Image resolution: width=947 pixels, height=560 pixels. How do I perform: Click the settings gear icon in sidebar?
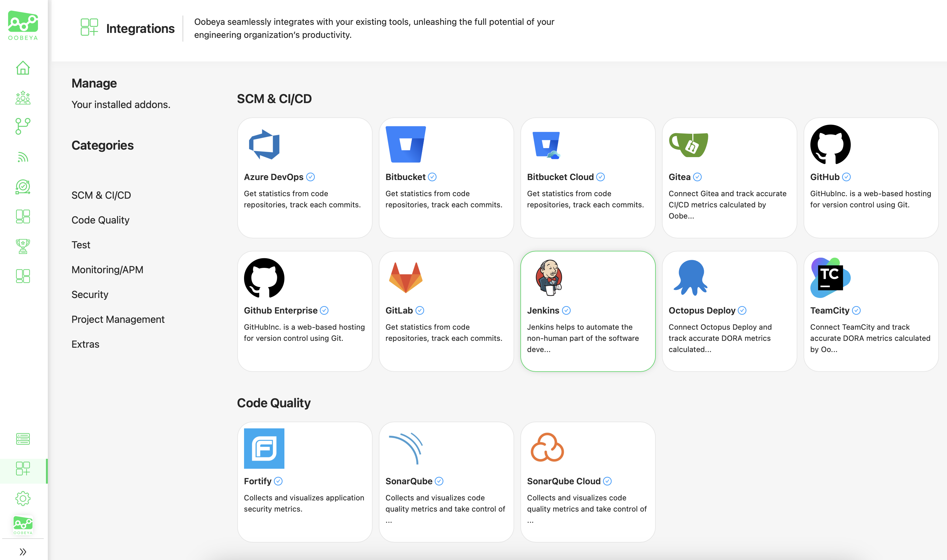tap(23, 499)
